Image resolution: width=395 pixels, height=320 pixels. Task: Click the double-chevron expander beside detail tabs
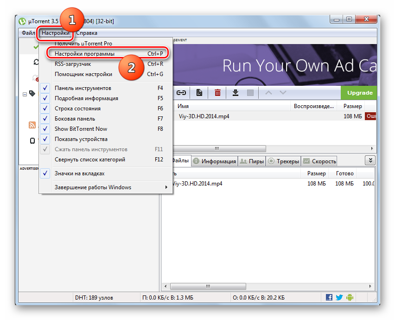click(370, 160)
